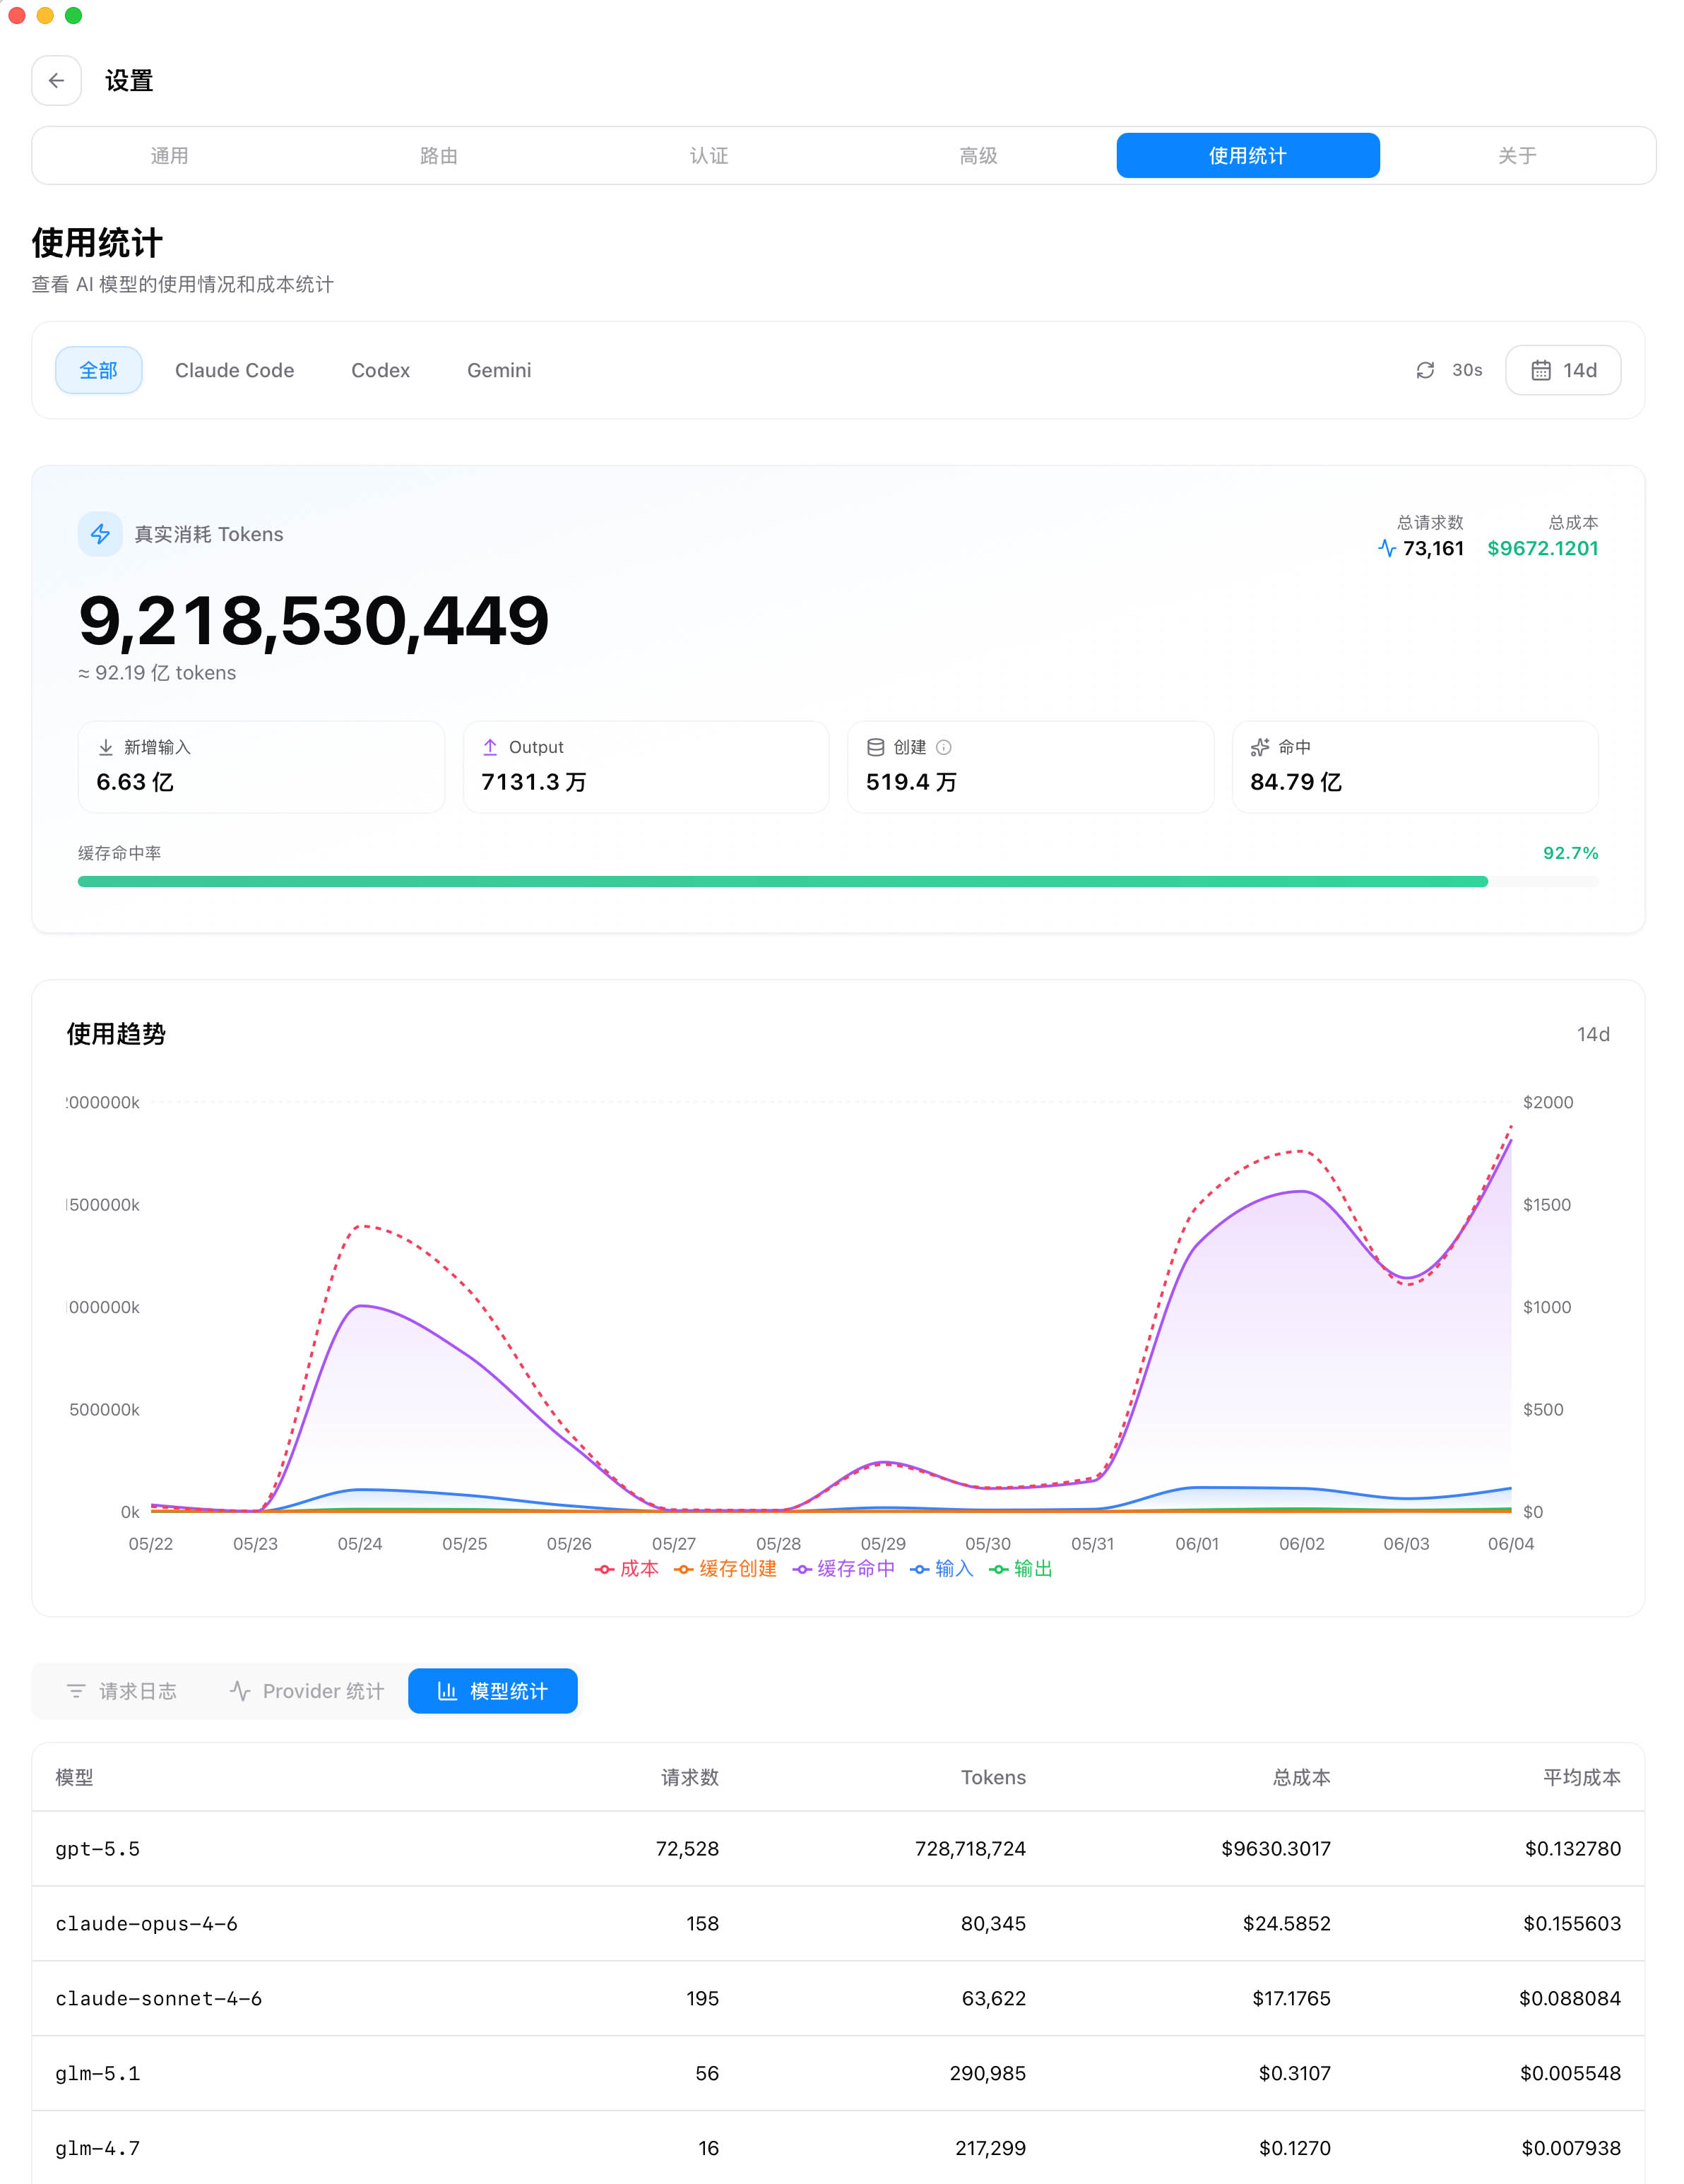
Task: Show the Provider 统计 view
Action: (307, 1691)
